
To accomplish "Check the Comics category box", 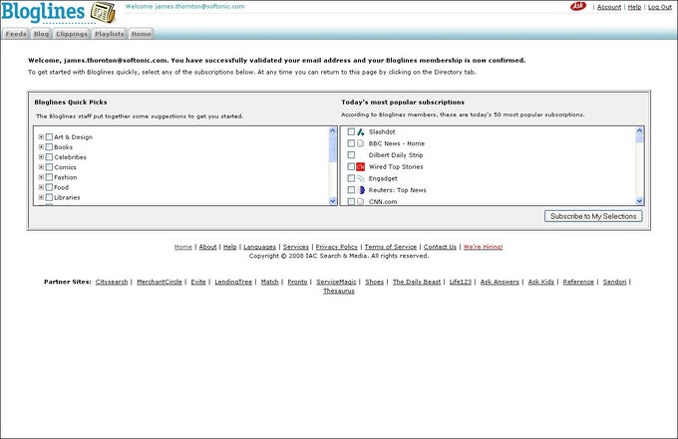I will [x=49, y=167].
